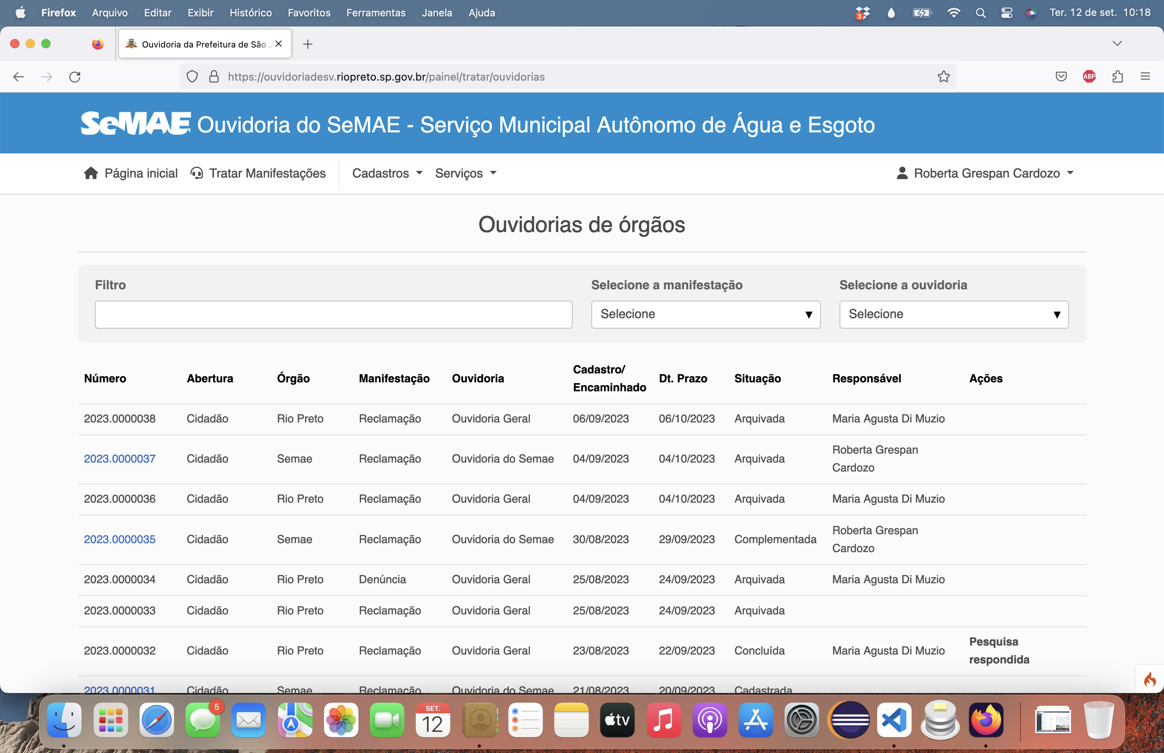The width and height of the screenshot is (1164, 753).
Task: Open Firefox extensions puzzle icon
Action: (1118, 77)
